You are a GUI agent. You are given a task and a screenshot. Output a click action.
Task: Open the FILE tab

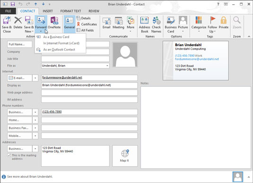pyautogui.click(x=8, y=11)
